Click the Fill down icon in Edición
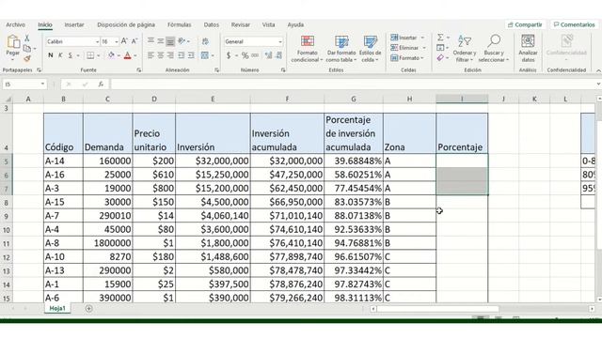The image size is (602, 338). pos(440,48)
